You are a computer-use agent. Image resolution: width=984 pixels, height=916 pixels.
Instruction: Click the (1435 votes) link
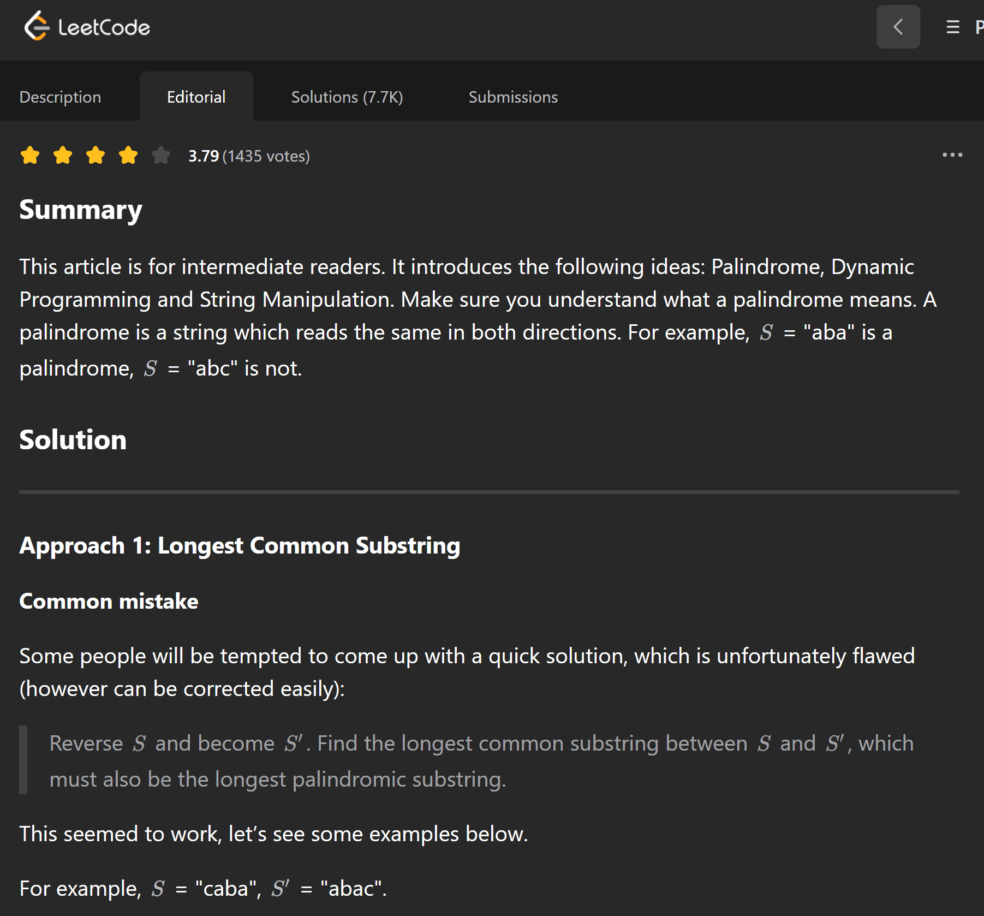pyautogui.click(x=266, y=157)
